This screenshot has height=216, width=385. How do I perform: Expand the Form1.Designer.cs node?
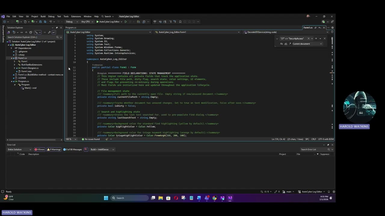pos(14,68)
